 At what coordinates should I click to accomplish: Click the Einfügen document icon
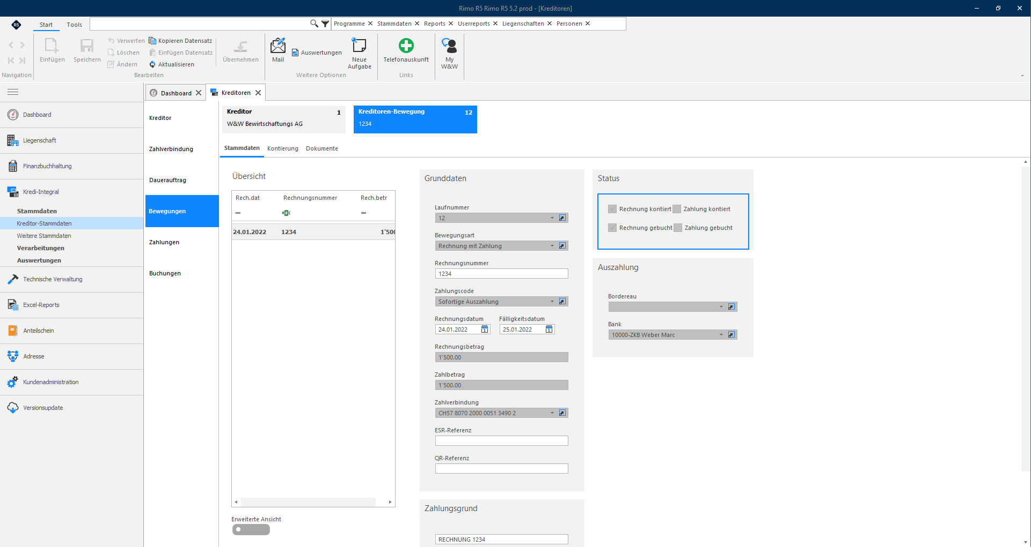(x=52, y=46)
